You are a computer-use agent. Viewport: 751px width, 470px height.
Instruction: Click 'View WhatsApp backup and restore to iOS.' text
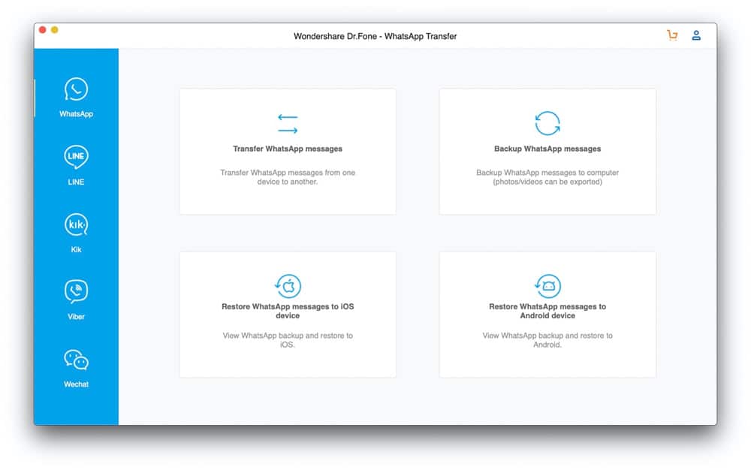pos(288,340)
